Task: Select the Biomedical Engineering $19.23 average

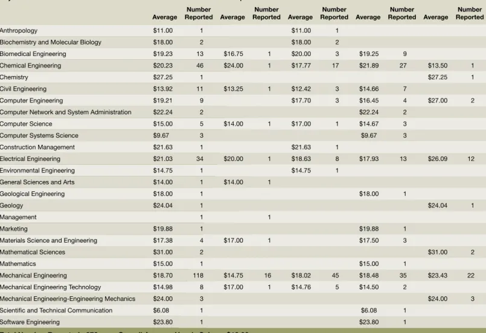Action: (163, 54)
